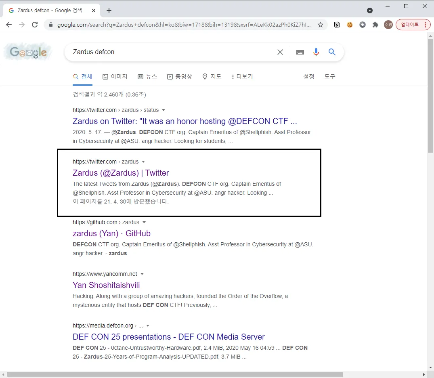This screenshot has height=378, width=434.
Task: Switch to the 동영상 tab
Action: [179, 77]
